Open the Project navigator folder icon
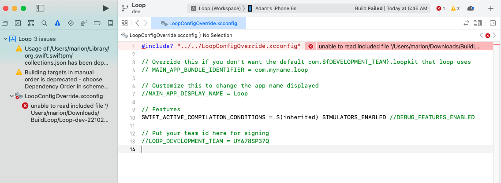501x183 pixels. [4, 23]
